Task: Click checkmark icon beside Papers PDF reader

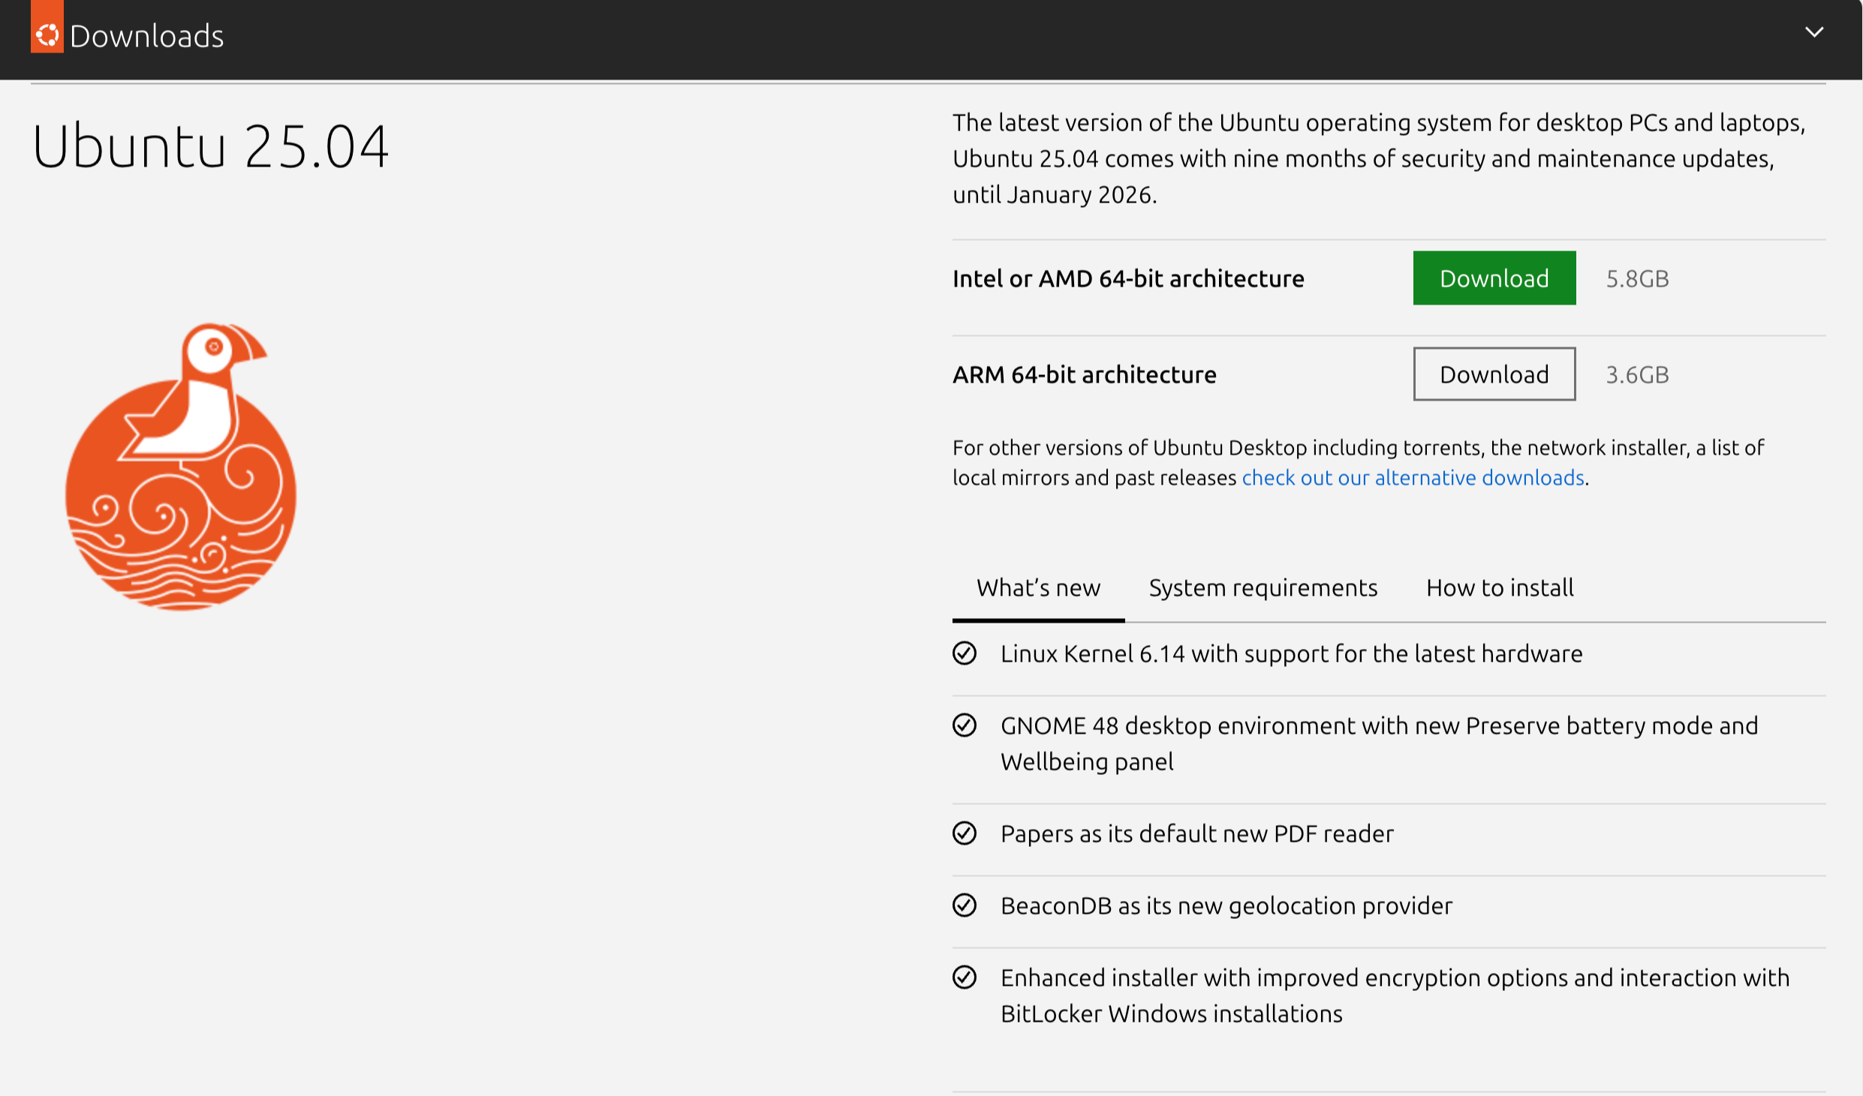Action: click(x=965, y=833)
